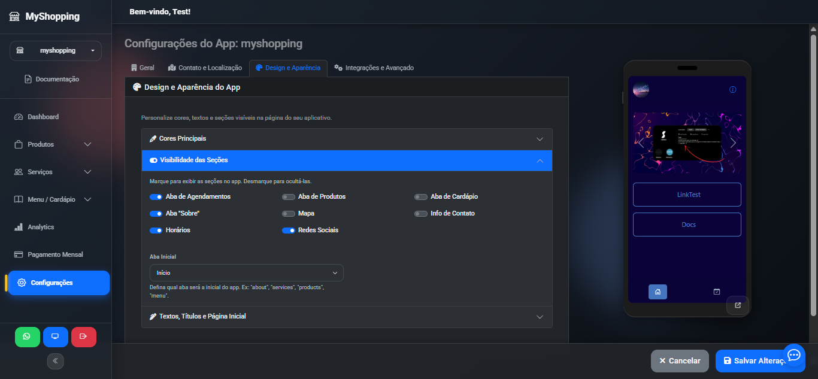Viewport: 818px width, 379px height.
Task: Click carousel next arrow in preview
Action: tap(733, 142)
